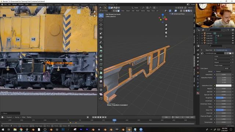Open the Window menu
The image size is (235, 132).
coord(21,4)
